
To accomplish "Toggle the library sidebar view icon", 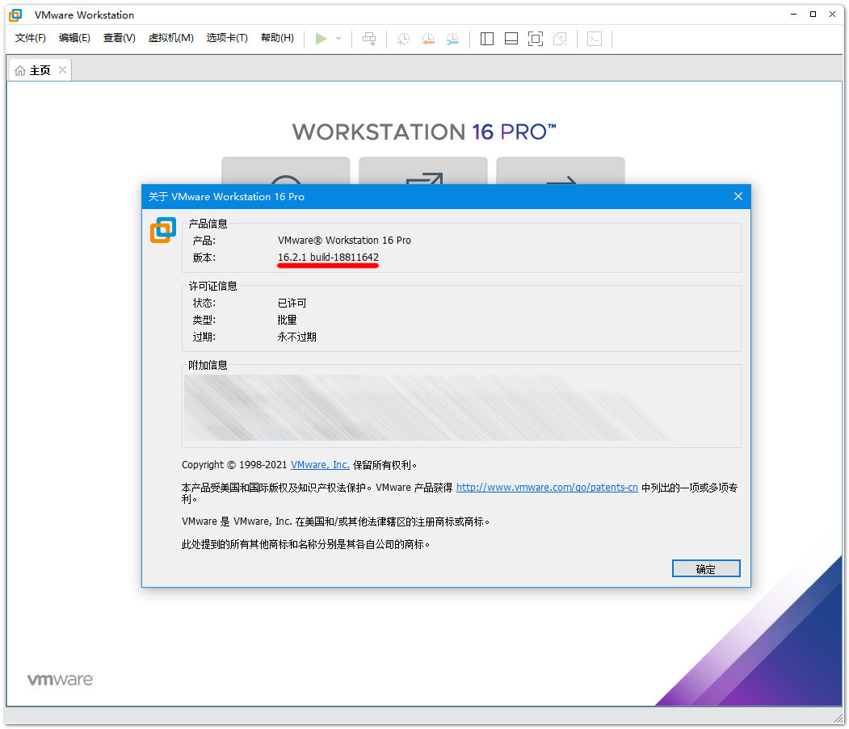I will point(487,39).
